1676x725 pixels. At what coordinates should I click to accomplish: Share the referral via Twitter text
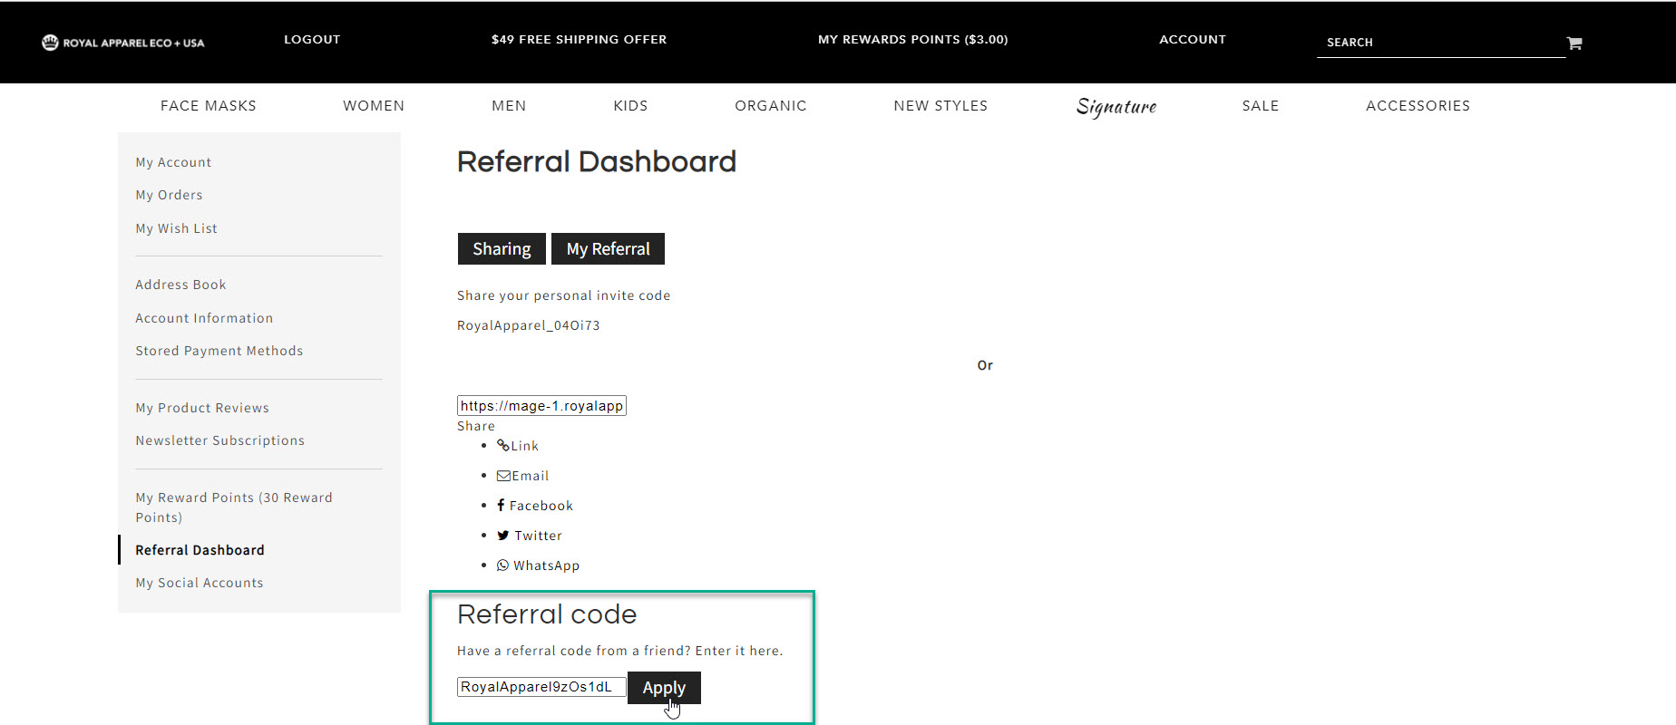coord(539,536)
